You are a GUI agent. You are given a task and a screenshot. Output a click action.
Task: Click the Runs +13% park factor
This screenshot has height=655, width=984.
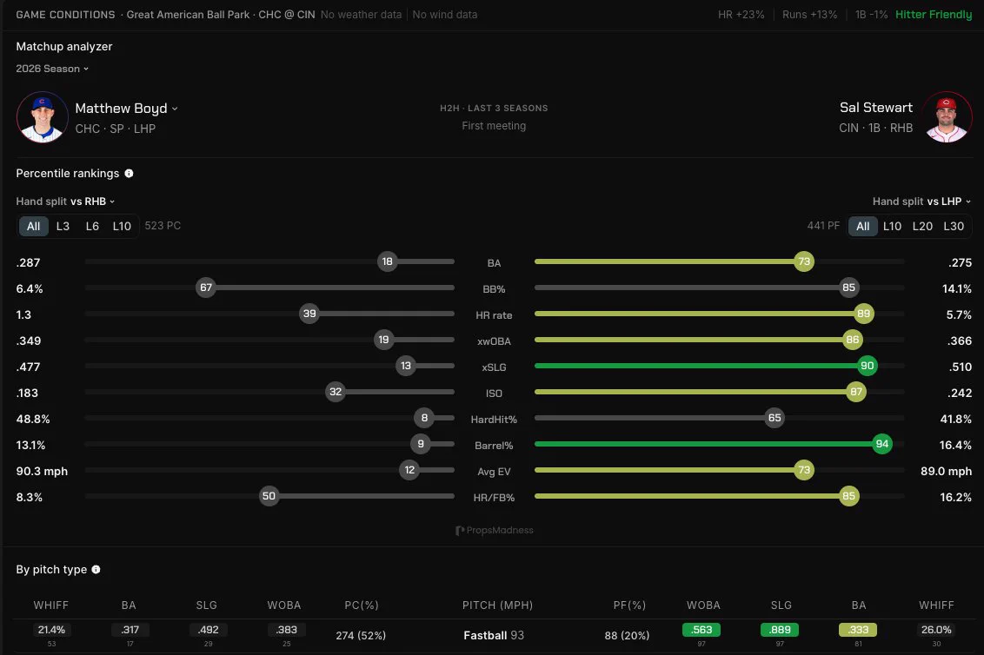[809, 15]
